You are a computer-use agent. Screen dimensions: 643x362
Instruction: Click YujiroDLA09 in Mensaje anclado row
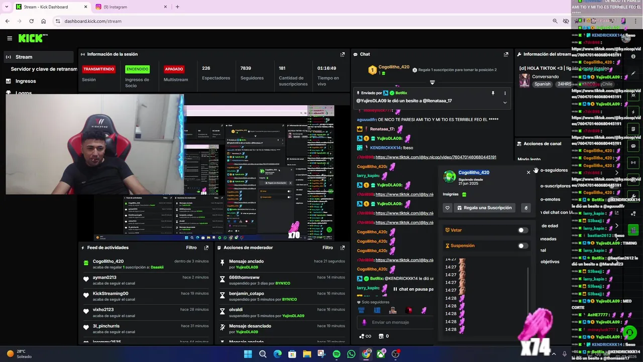(247, 267)
